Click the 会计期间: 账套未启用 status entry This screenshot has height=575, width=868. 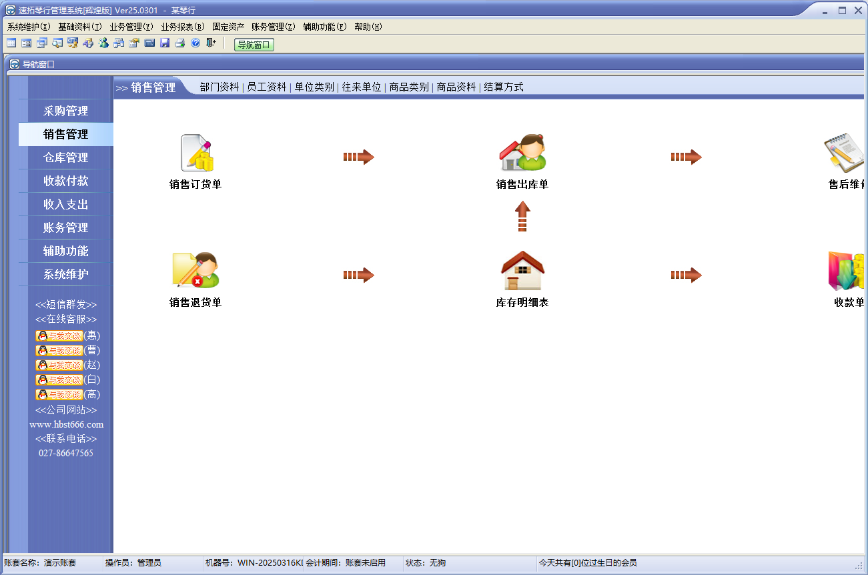pyautogui.click(x=346, y=563)
